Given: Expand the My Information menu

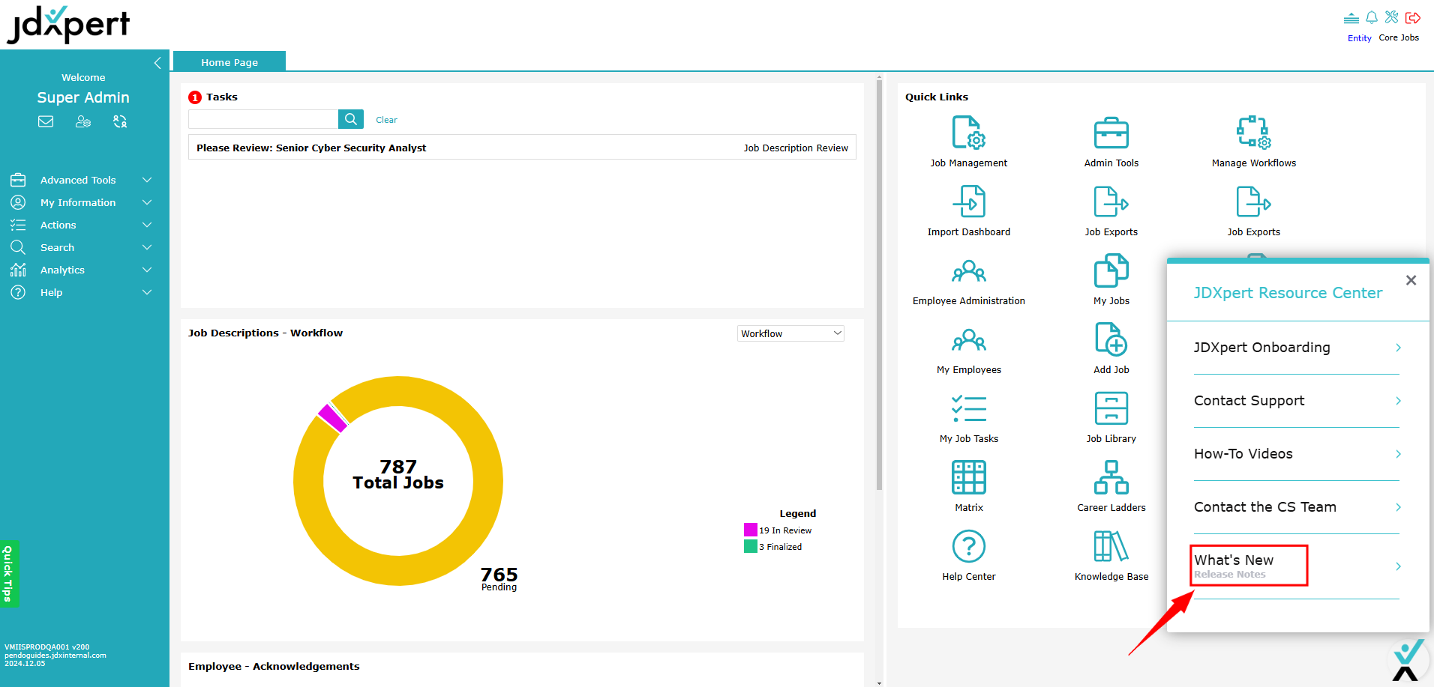Looking at the screenshot, I should click(x=81, y=202).
